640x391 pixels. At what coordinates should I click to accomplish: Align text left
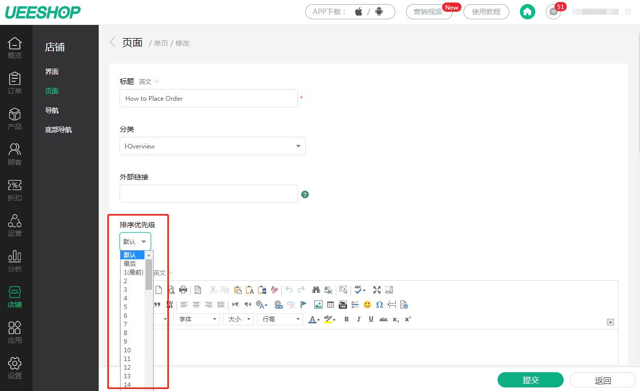pyautogui.click(x=184, y=305)
